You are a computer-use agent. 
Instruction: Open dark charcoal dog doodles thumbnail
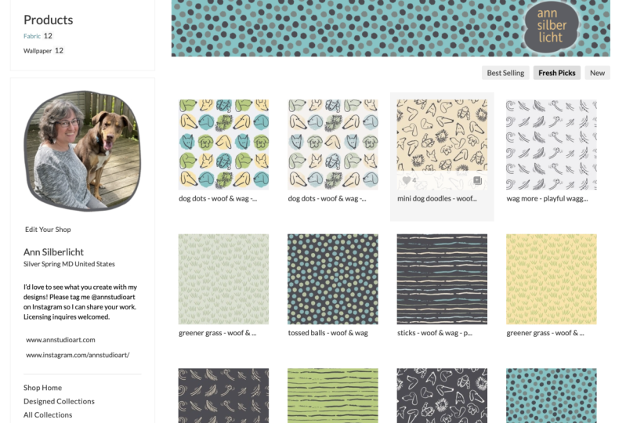pyautogui.click(x=442, y=396)
